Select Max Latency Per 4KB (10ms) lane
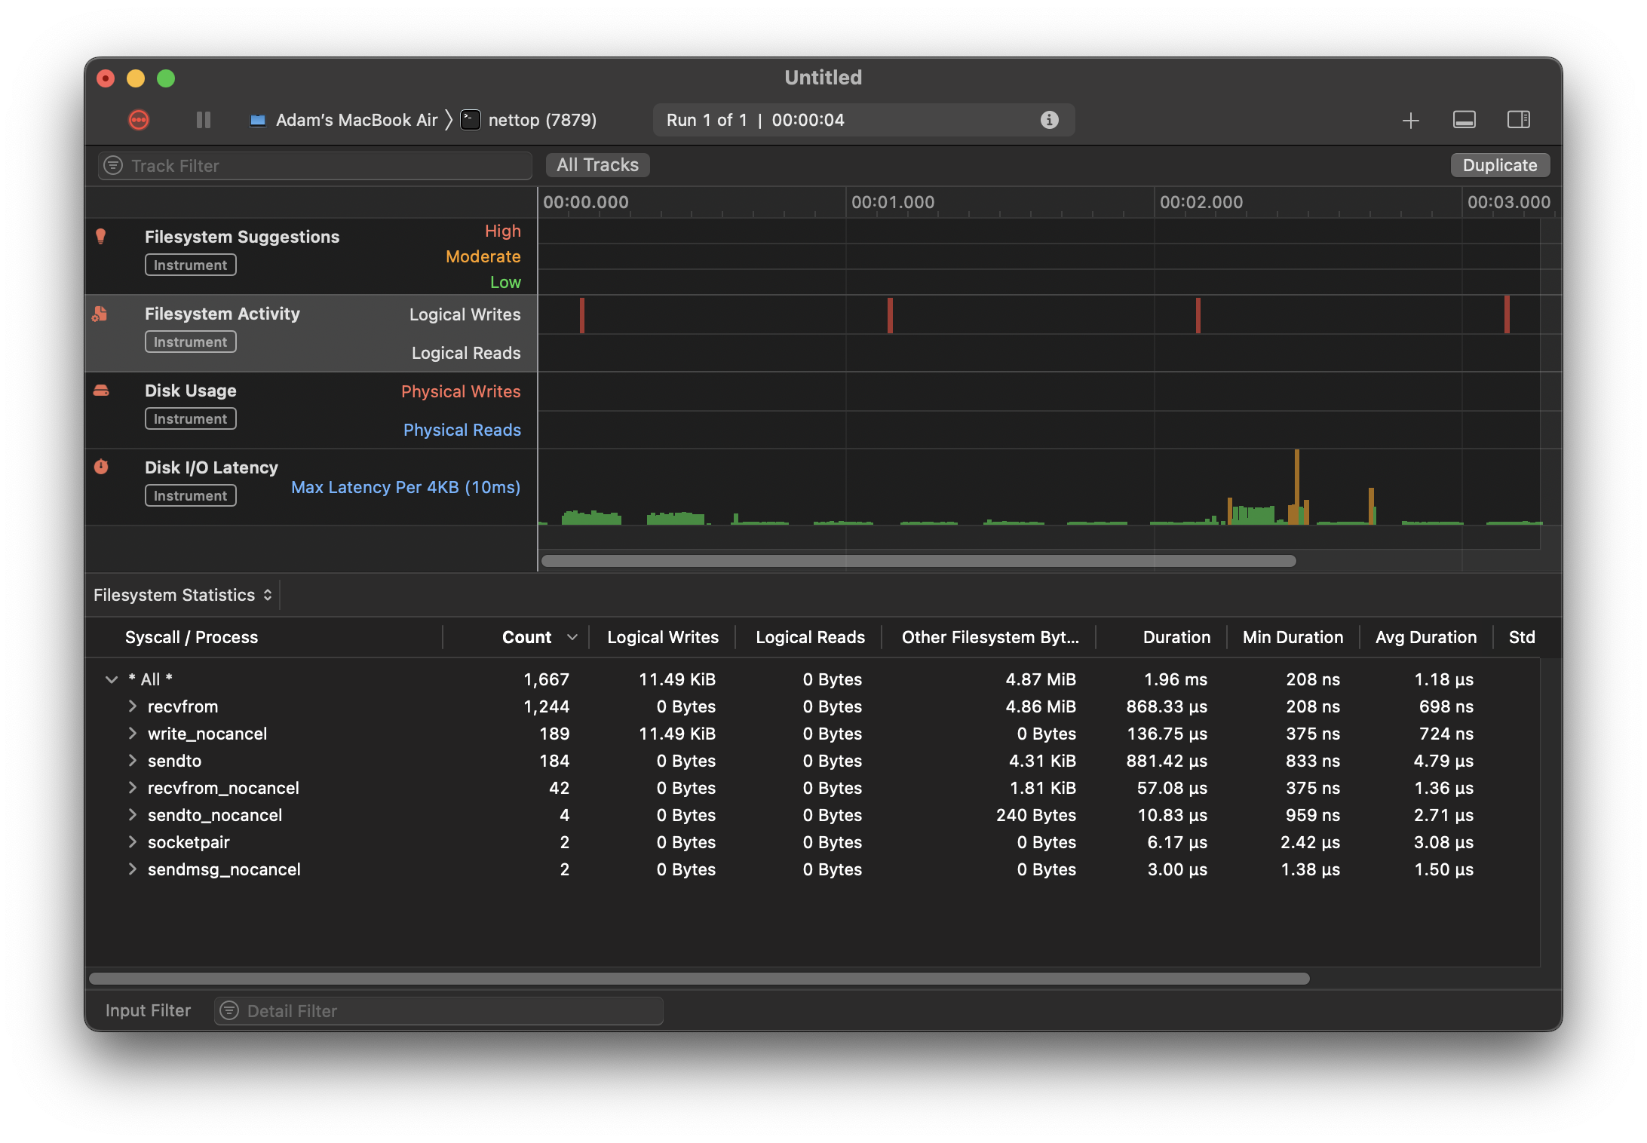1647x1143 pixels. [406, 487]
